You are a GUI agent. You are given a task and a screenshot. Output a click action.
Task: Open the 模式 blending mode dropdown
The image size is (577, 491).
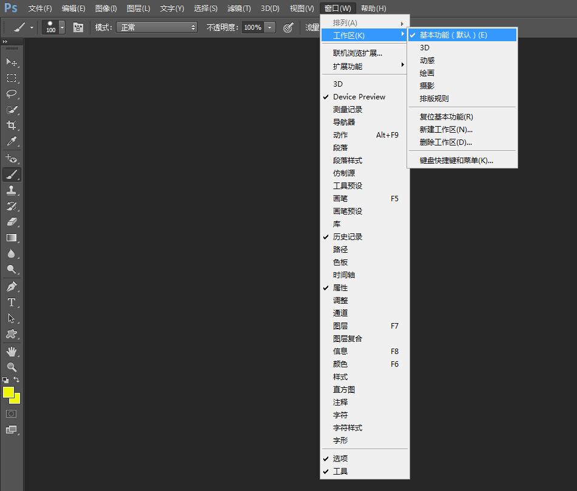click(x=157, y=27)
